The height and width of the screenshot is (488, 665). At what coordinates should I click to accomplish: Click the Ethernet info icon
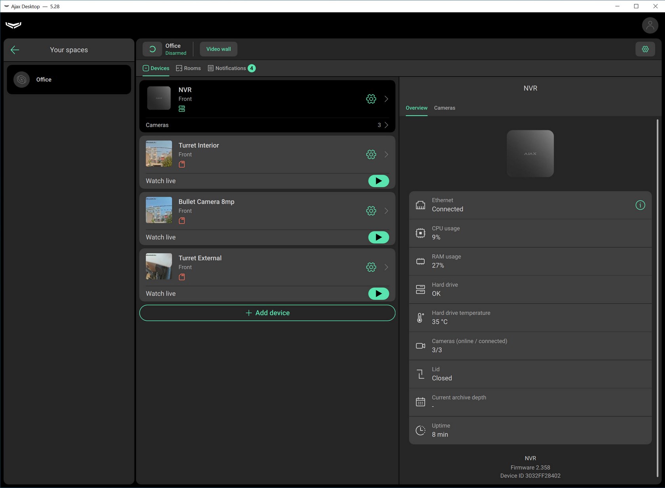click(640, 205)
